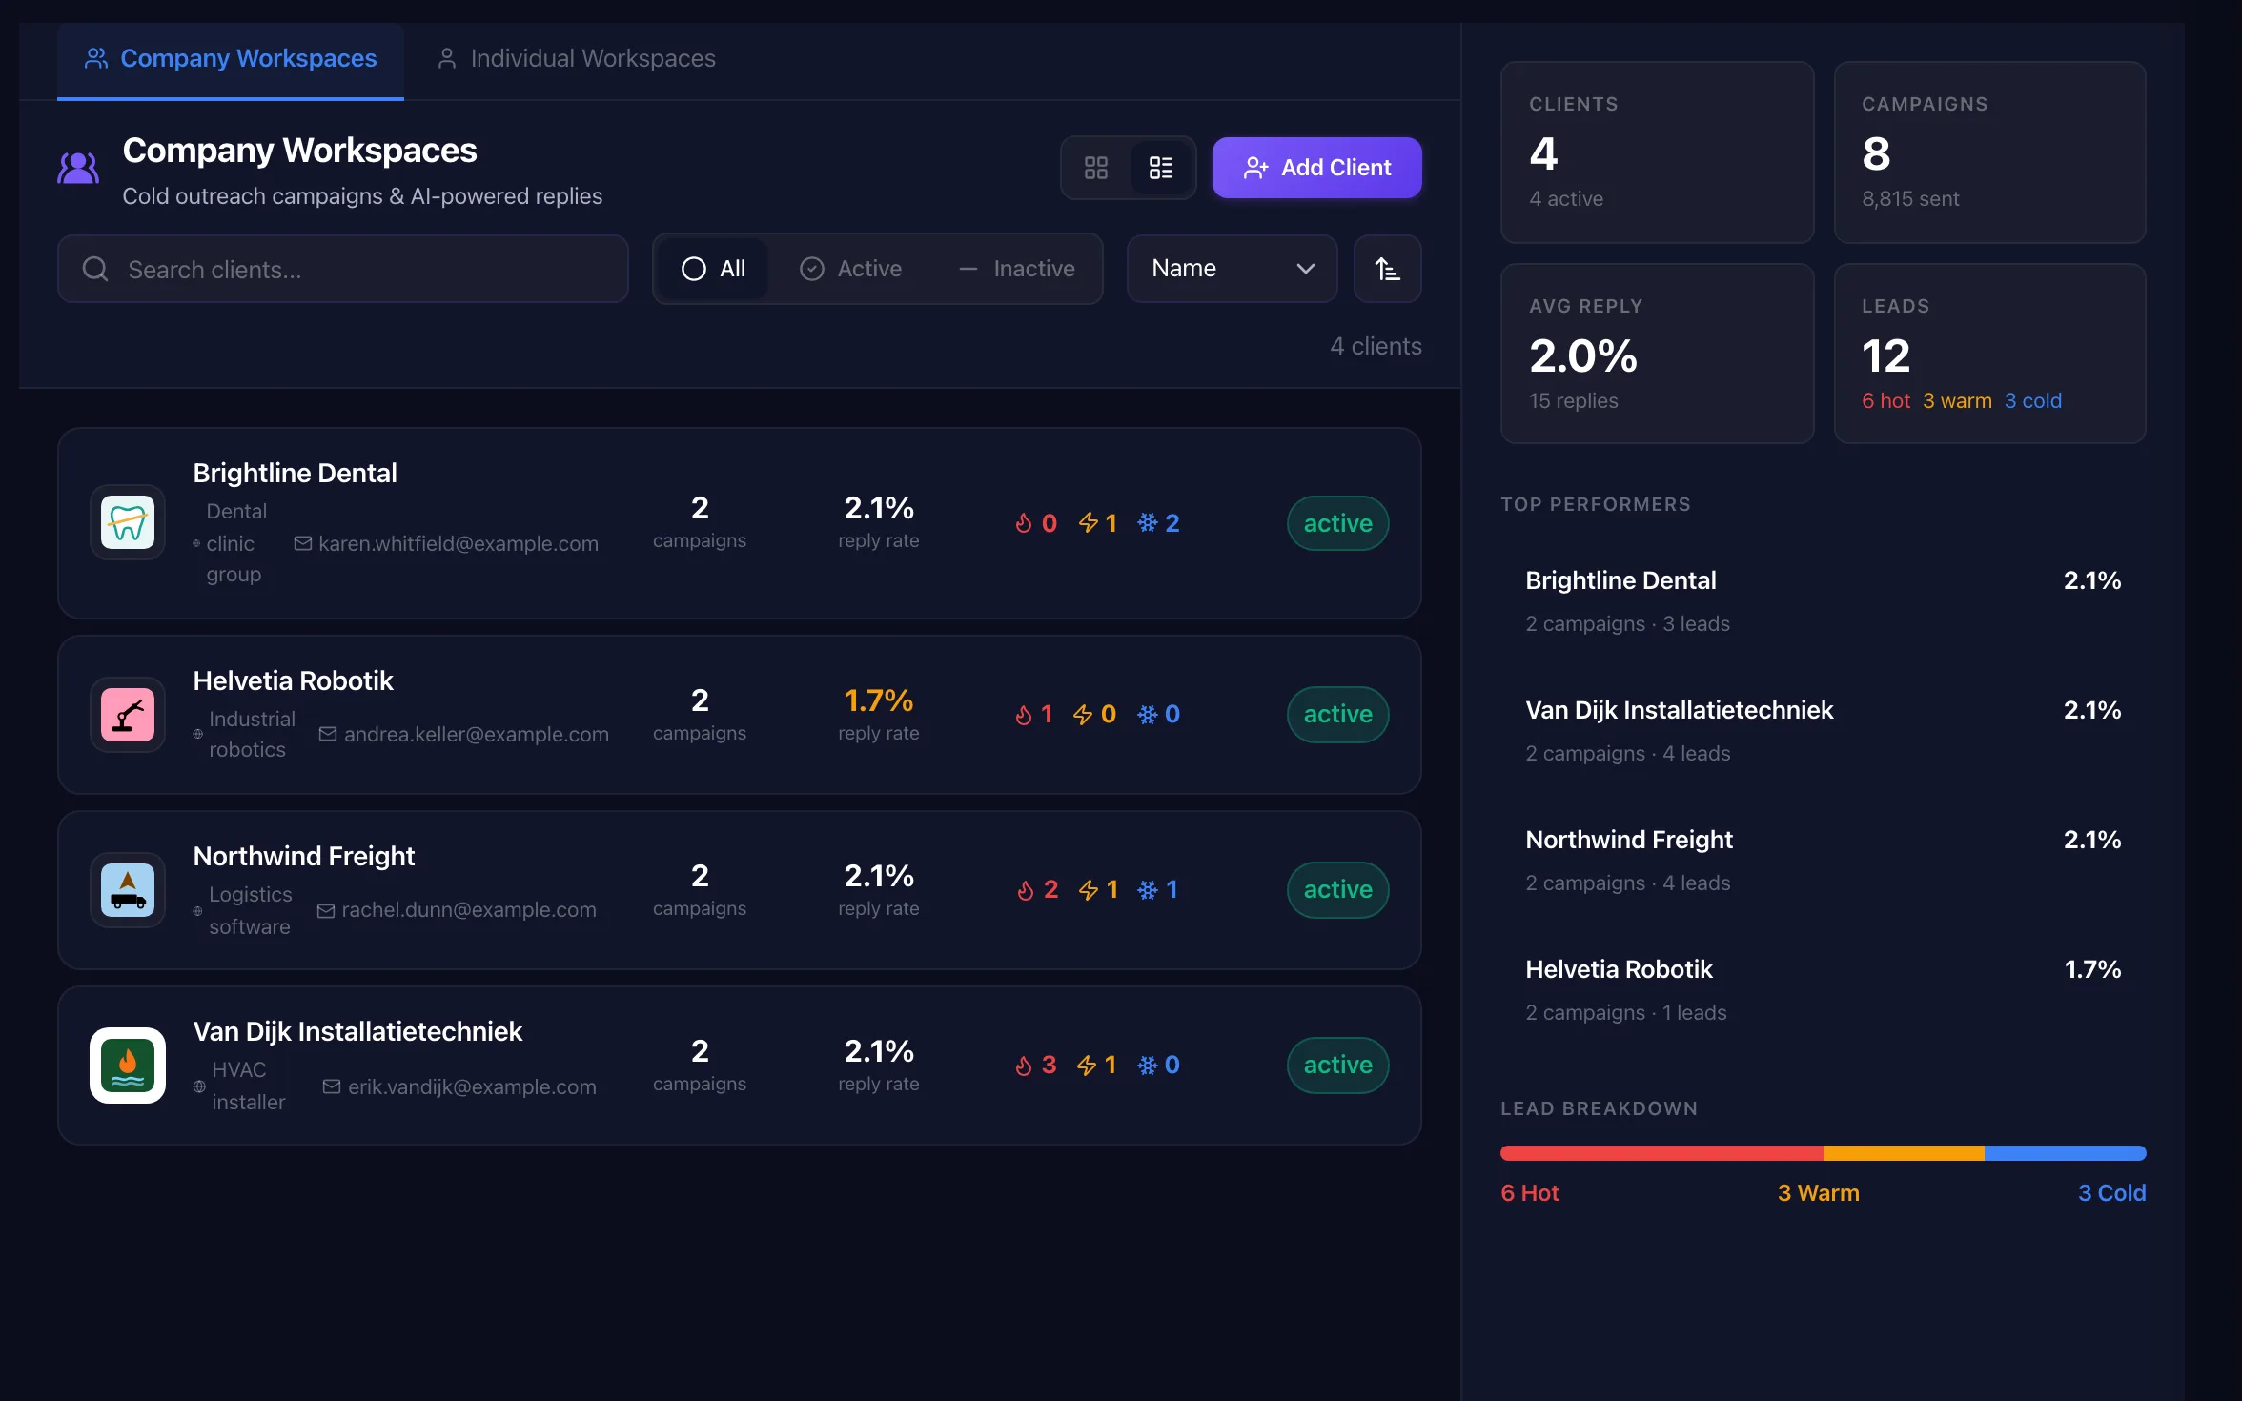Image resolution: width=2242 pixels, height=1401 pixels.
Task: Select Van Dijk Installatietechniek in Top Performers
Action: tap(1823, 731)
